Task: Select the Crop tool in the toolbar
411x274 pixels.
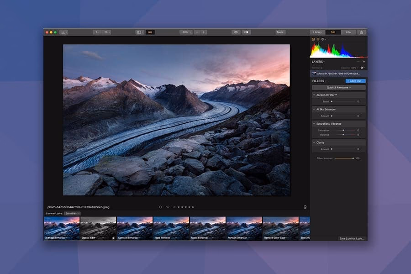Action: [x=96, y=32]
